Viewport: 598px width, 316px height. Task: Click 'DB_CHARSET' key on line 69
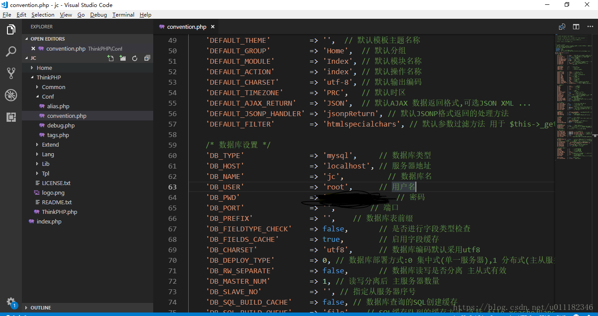pos(231,250)
